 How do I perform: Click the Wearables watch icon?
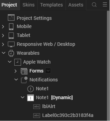(11, 53)
